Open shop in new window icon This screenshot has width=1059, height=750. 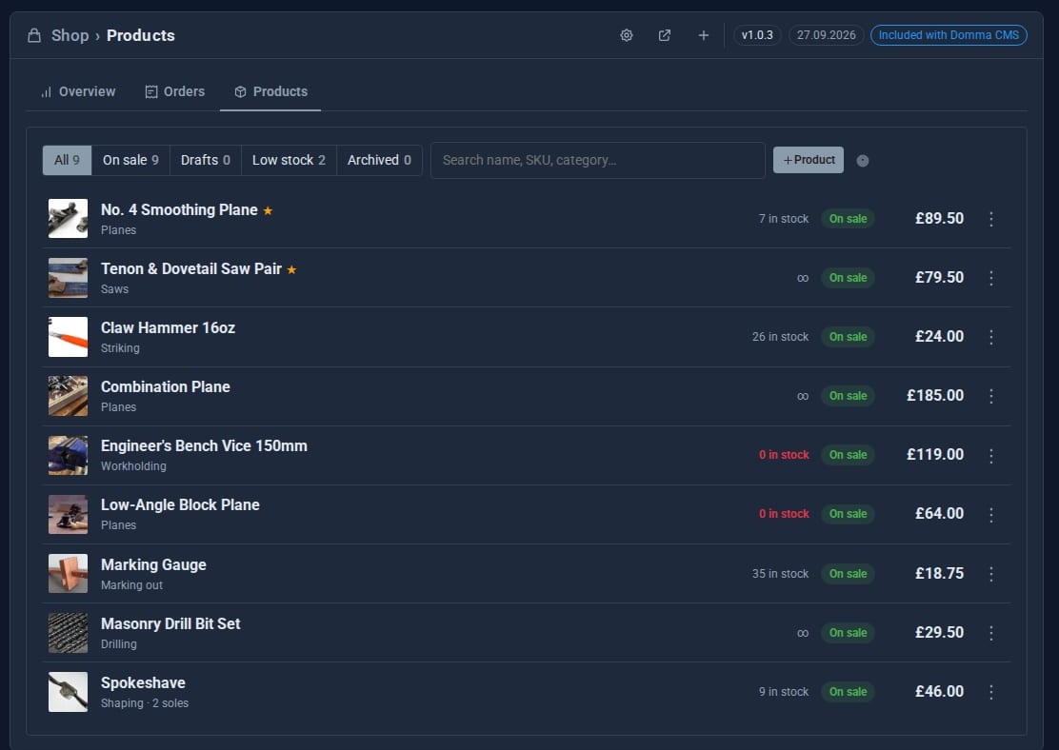click(665, 35)
